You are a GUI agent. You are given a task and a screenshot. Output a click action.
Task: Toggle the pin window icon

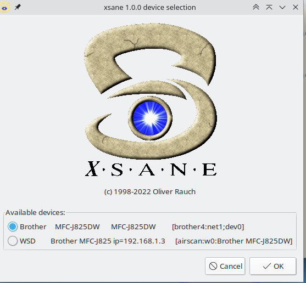(x=18, y=7)
